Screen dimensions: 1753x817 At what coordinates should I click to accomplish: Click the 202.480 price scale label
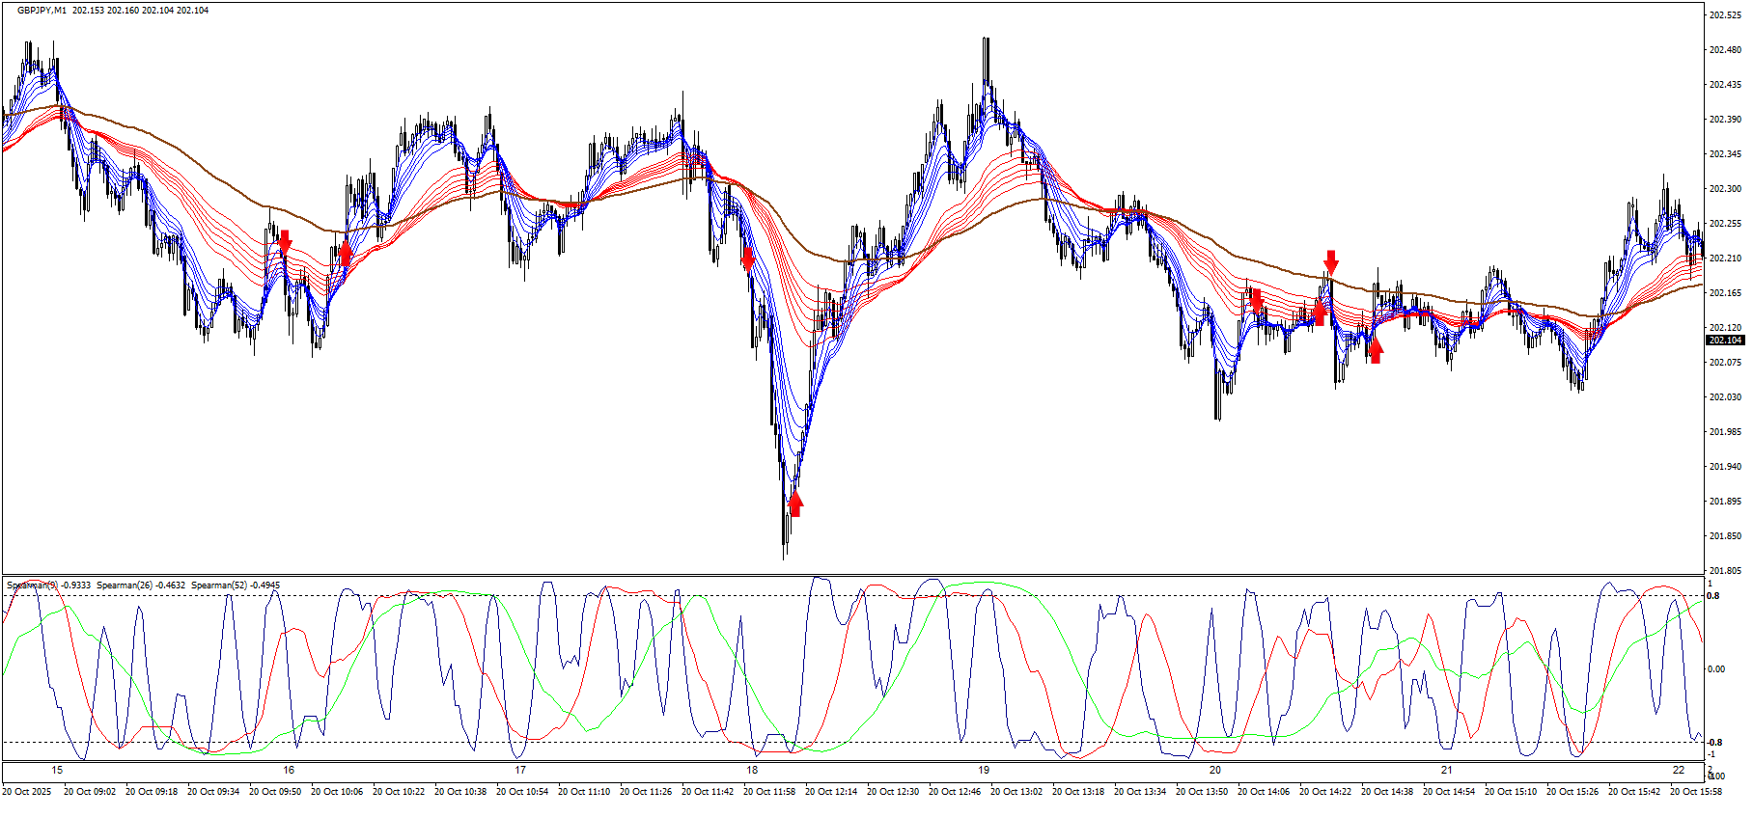tap(1725, 50)
